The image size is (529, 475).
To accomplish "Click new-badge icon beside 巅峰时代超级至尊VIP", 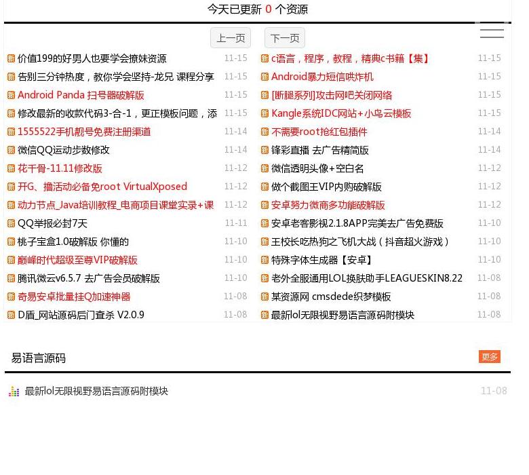I will [x=11, y=260].
